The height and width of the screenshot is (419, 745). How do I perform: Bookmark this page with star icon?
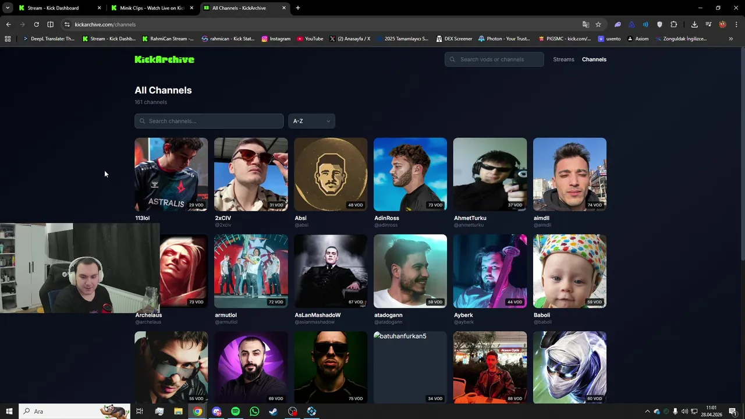[x=598, y=24]
